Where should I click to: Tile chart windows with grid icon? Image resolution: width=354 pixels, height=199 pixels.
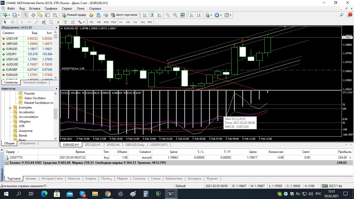tap(182, 15)
